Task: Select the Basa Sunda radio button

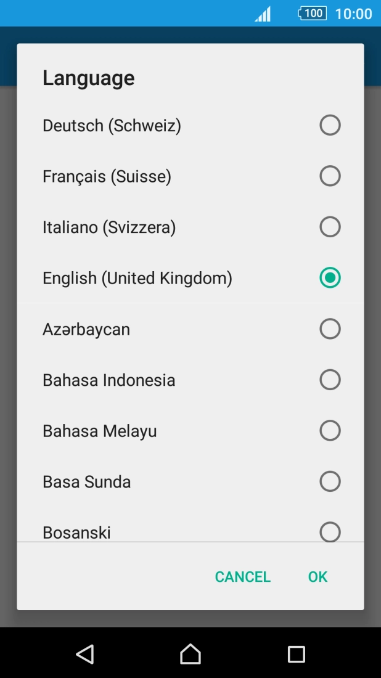Action: [x=330, y=481]
